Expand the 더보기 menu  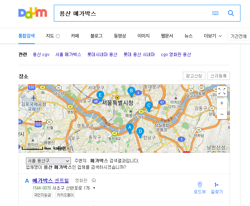coord(213,36)
